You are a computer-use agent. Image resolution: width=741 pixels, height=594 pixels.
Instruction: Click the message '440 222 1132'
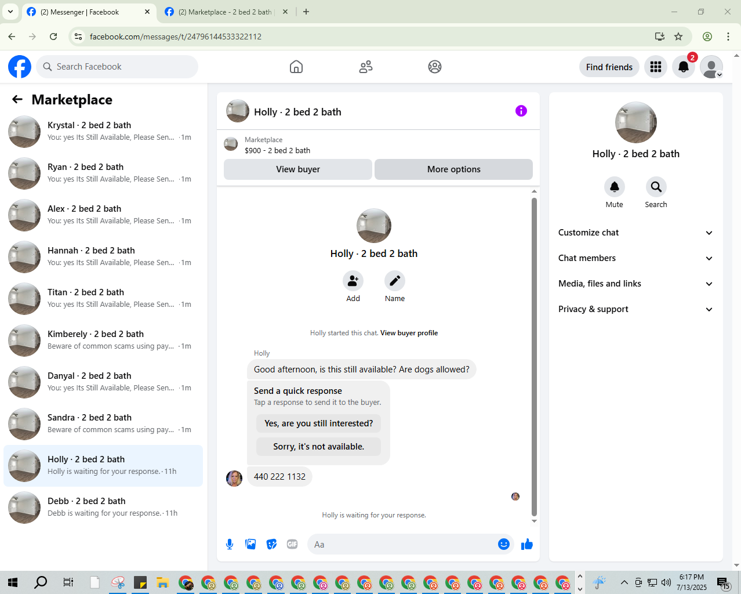point(279,477)
